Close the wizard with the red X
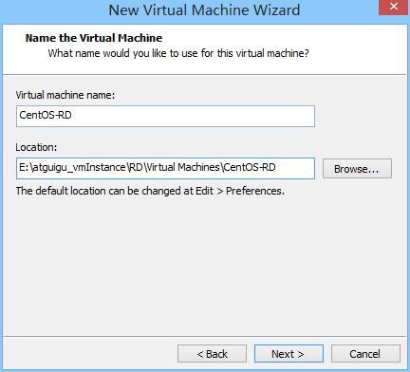This screenshot has width=410, height=372. (x=393, y=7)
